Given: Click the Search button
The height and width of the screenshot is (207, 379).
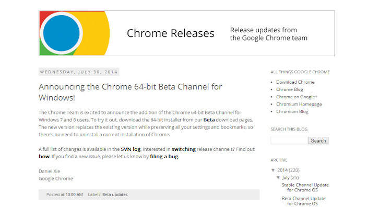Looking at the screenshot, I should (x=318, y=140).
